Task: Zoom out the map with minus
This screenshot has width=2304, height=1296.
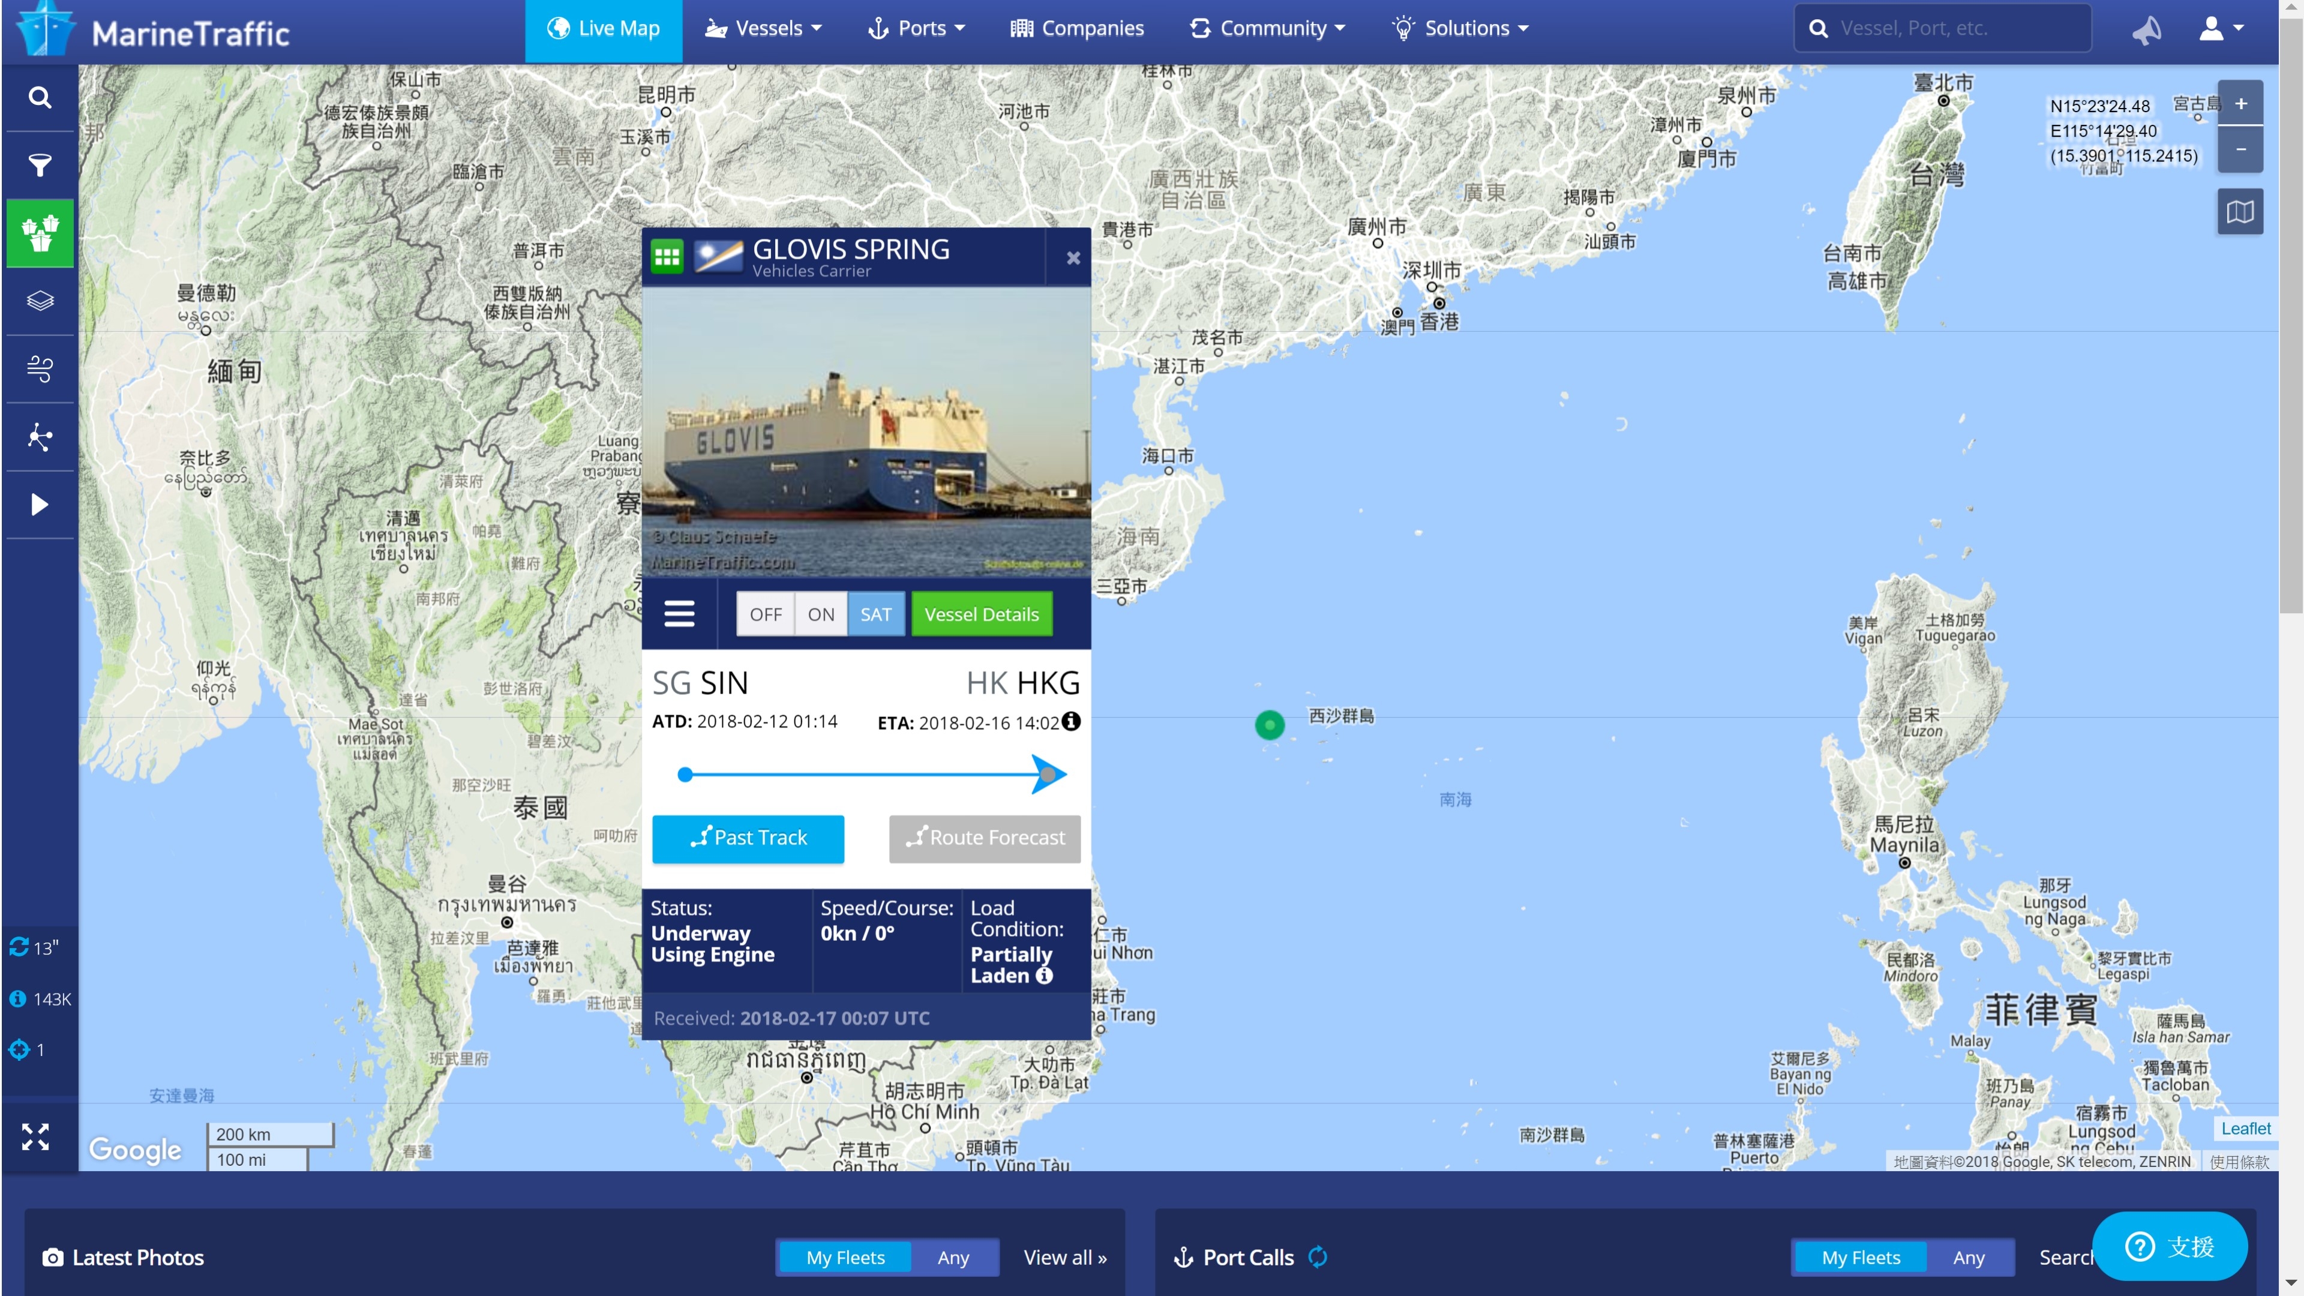Action: tap(2240, 149)
